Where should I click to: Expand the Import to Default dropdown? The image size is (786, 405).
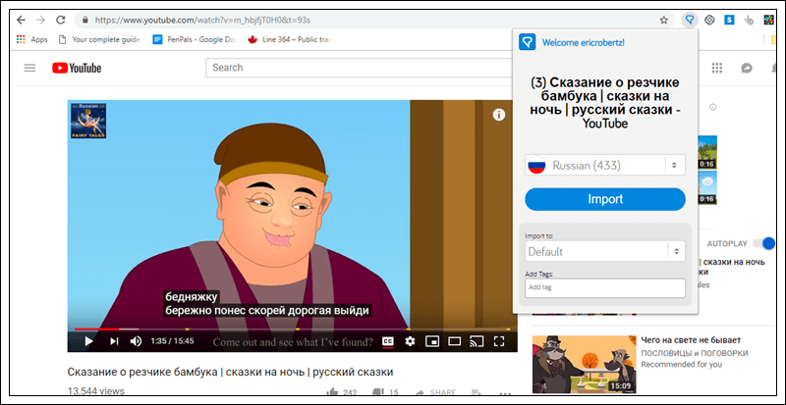(604, 251)
